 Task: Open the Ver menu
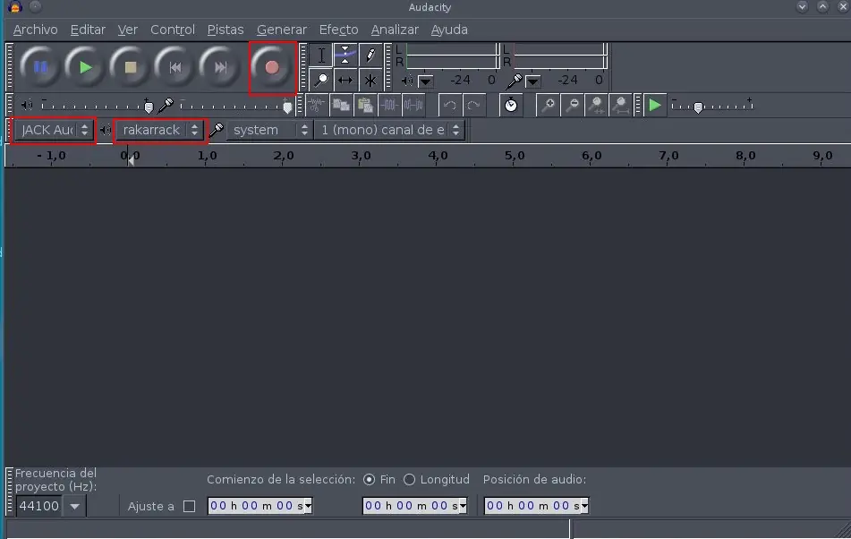tap(128, 30)
